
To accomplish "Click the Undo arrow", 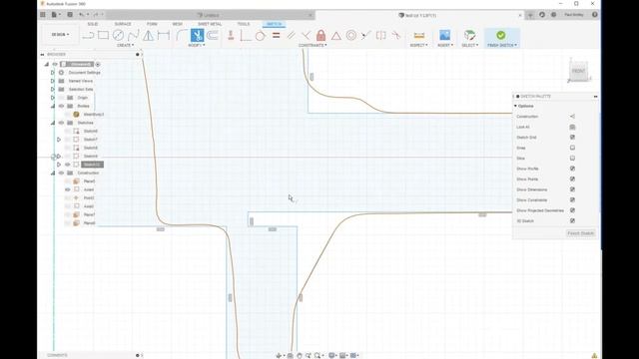I will click(82, 15).
